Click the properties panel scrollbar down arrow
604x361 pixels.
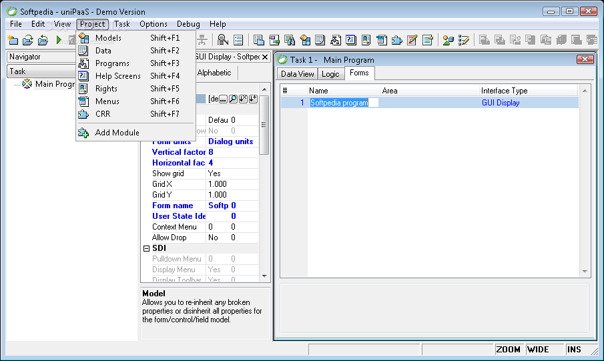coord(264,276)
